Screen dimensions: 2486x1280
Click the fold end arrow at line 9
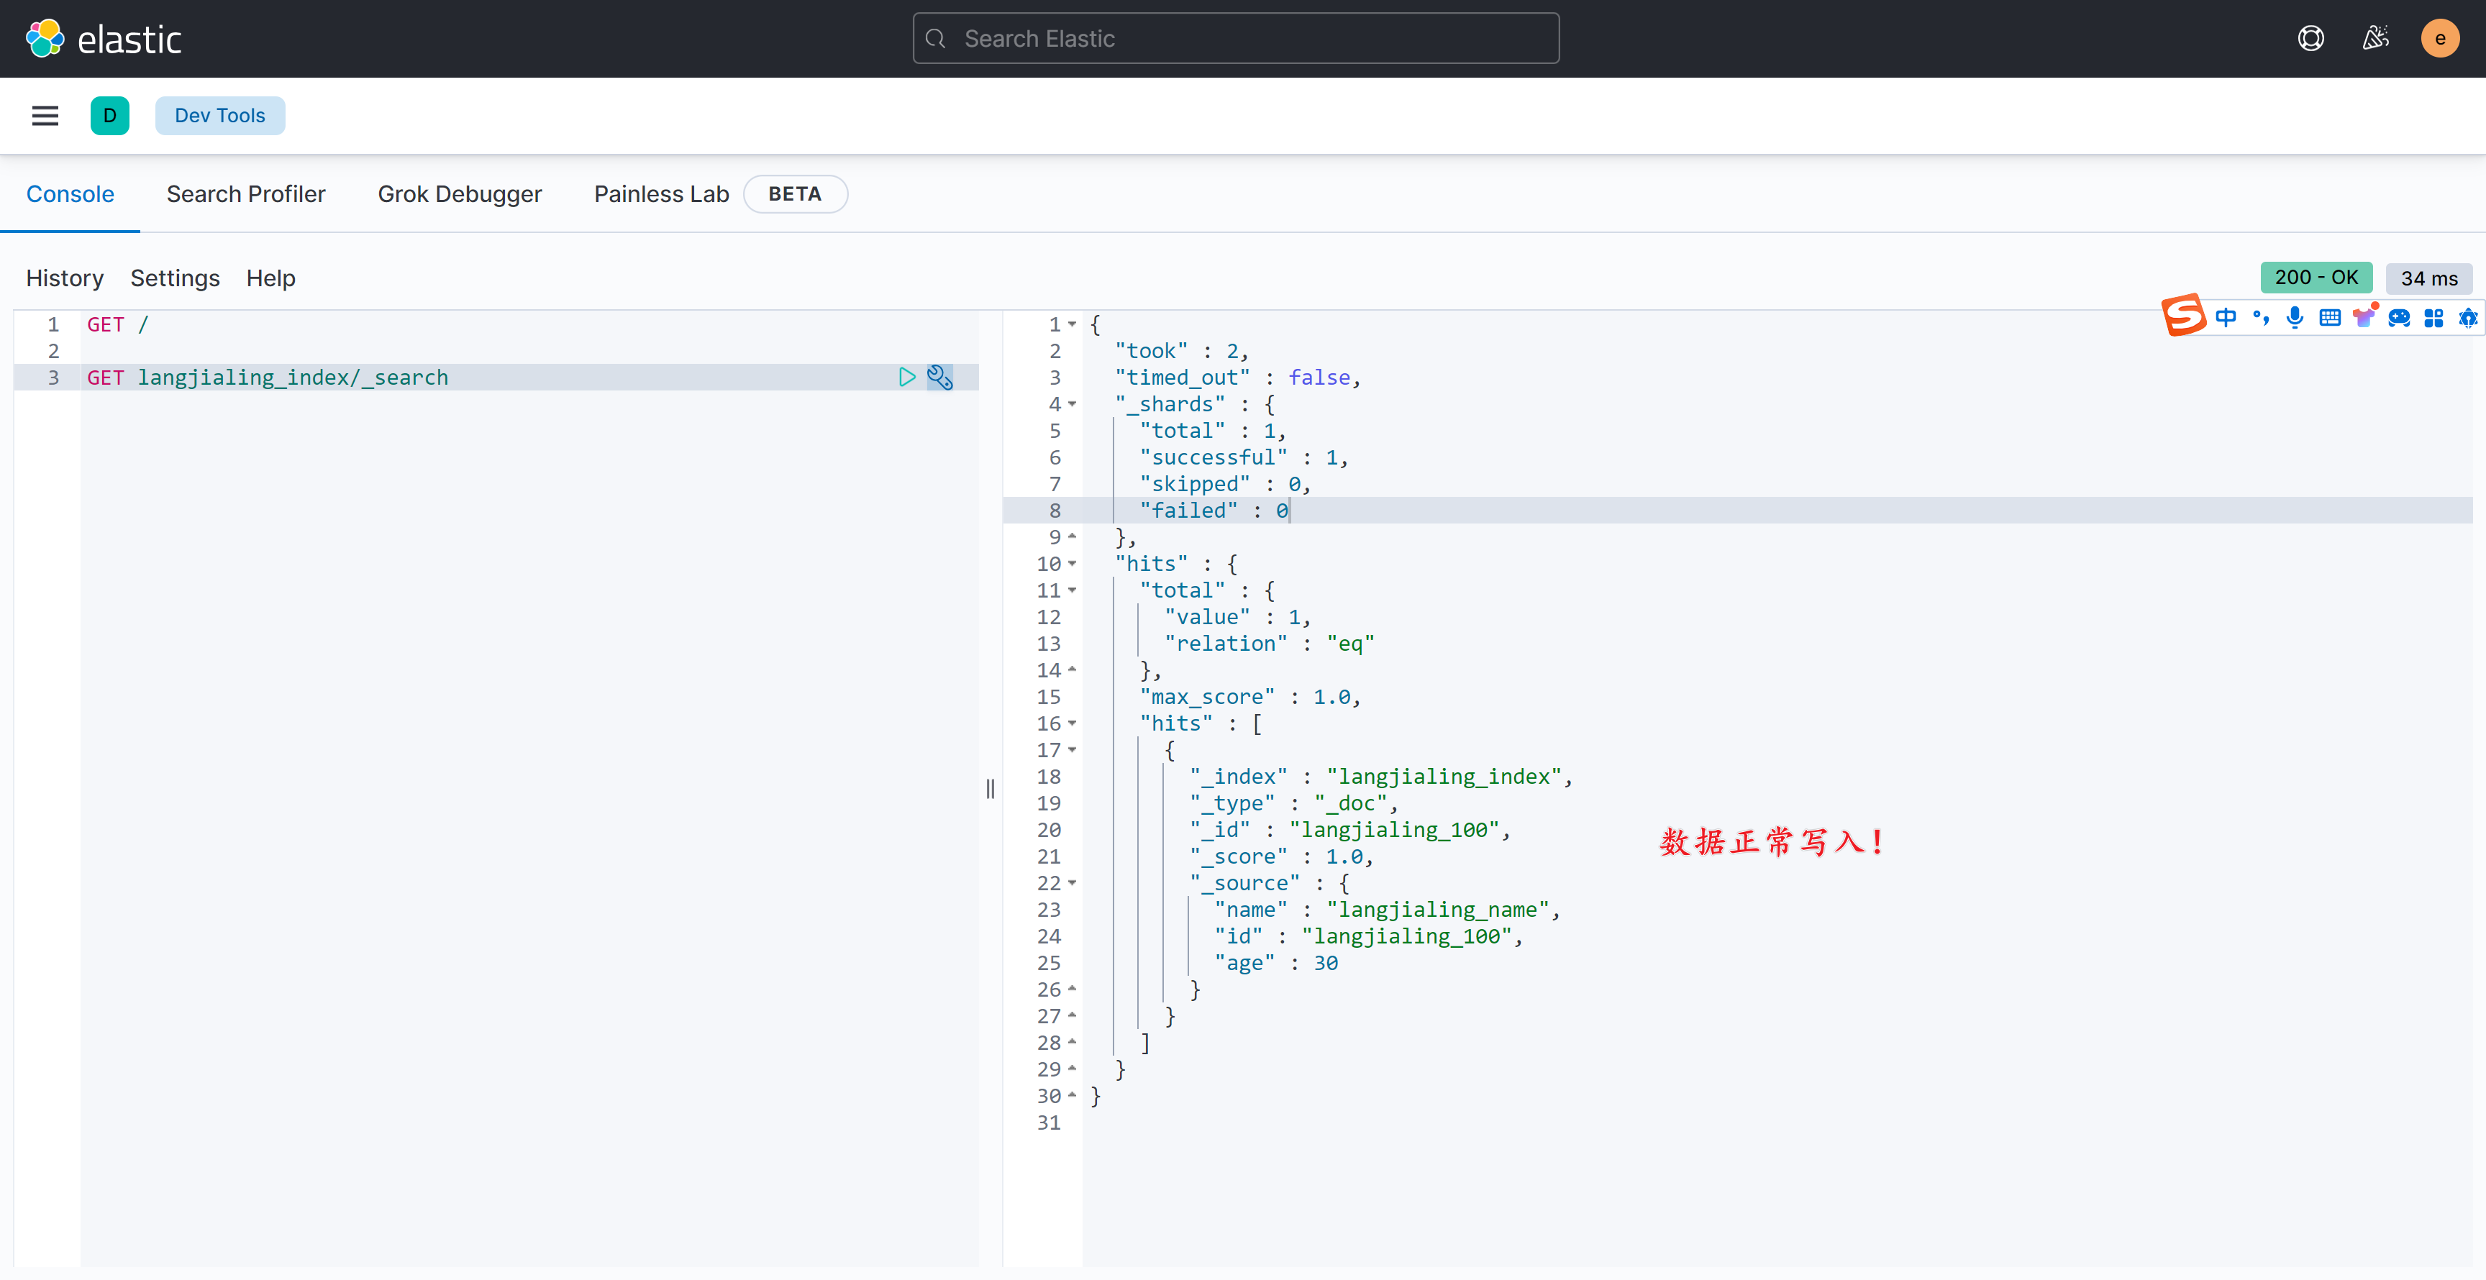coord(1073,536)
